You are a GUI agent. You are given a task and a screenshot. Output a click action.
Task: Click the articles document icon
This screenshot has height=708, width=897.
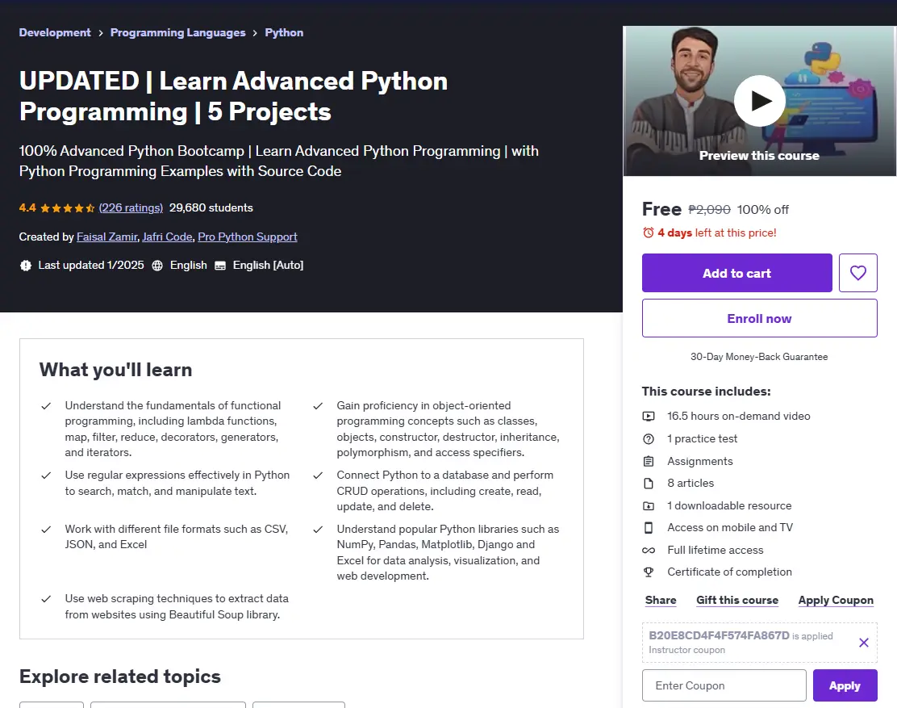tap(649, 483)
